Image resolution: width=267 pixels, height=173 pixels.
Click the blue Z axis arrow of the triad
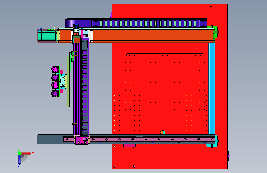point(19,160)
